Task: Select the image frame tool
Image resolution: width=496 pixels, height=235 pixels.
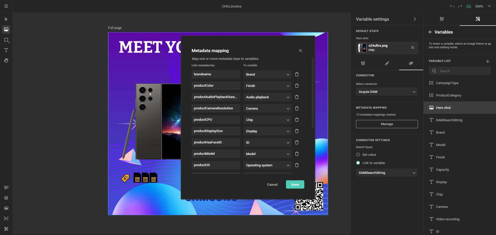Action: [x=6, y=29]
